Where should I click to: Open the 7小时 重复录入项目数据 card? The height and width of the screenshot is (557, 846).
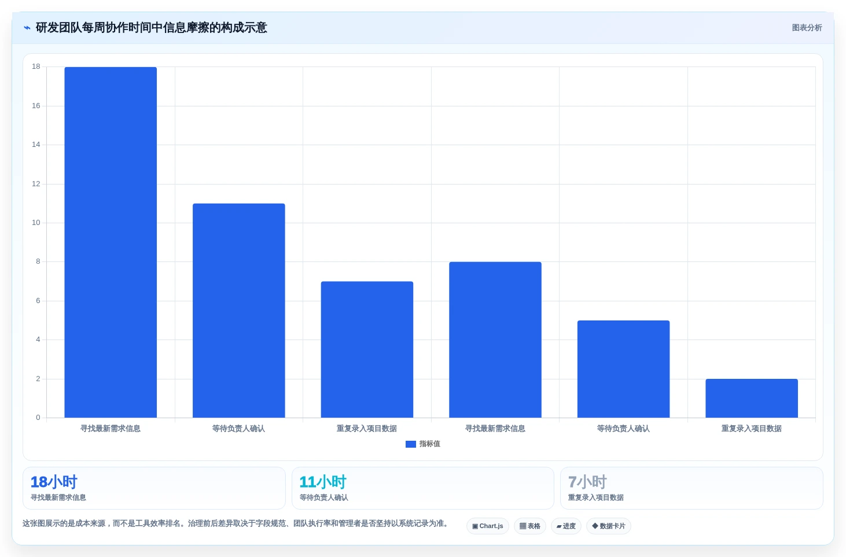click(x=691, y=488)
